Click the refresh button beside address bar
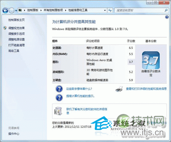This screenshot has height=142, width=171. click(110, 10)
